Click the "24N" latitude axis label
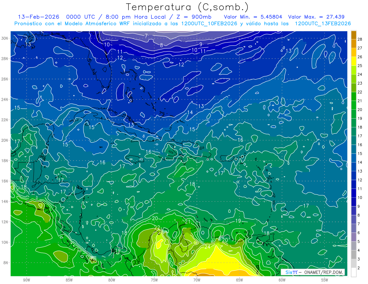The height and width of the screenshot is (284, 368). (5, 99)
